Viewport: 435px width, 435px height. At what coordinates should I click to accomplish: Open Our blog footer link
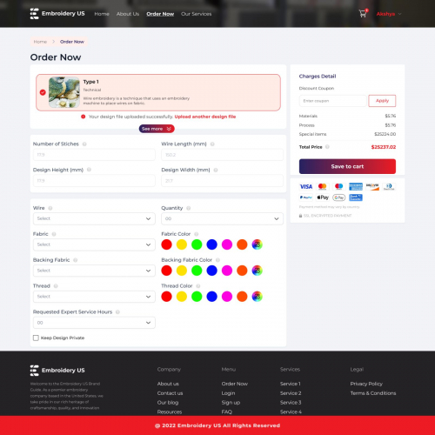click(x=168, y=403)
